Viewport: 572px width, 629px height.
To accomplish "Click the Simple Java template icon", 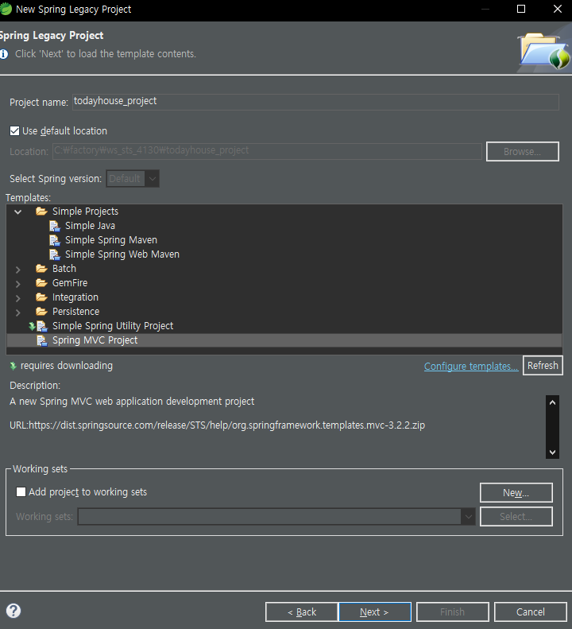I will (55, 226).
